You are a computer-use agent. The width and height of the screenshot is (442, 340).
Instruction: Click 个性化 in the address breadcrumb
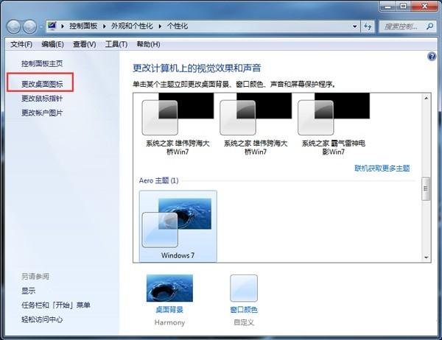[x=178, y=26]
